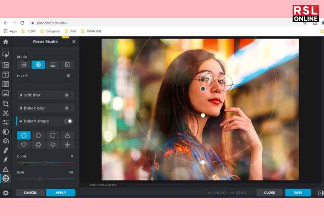
Task: Open the Apps bookmark
Action: pos(10,31)
